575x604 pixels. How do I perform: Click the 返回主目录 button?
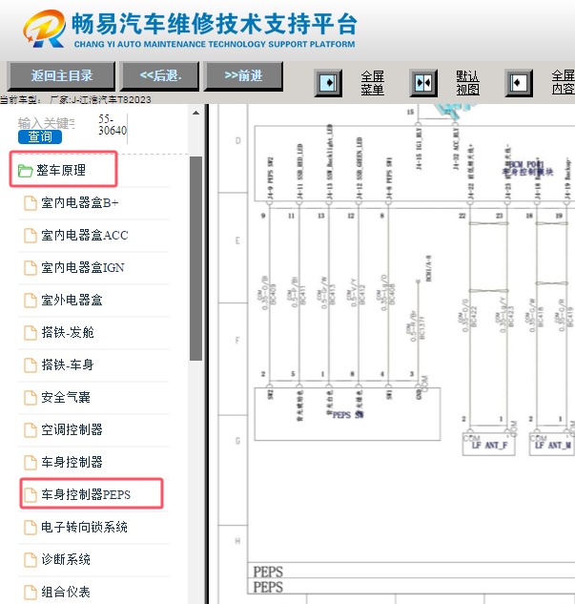tap(61, 76)
